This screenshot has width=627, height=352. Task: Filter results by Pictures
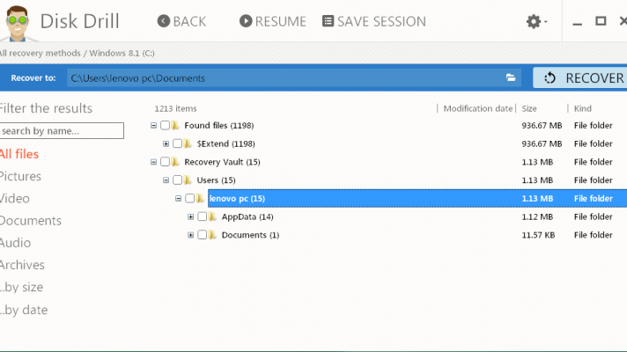(x=21, y=176)
